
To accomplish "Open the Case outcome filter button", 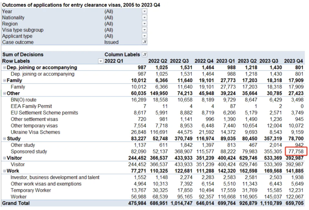I will (x=144, y=42).
